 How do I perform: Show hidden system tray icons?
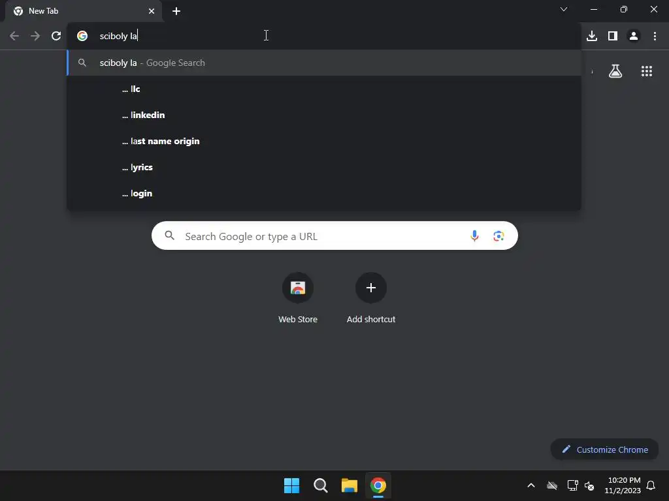coord(531,485)
